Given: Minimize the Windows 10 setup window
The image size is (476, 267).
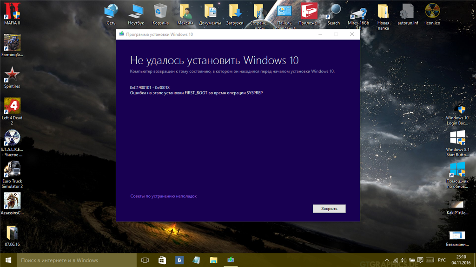Looking at the screenshot, I should [x=320, y=34].
